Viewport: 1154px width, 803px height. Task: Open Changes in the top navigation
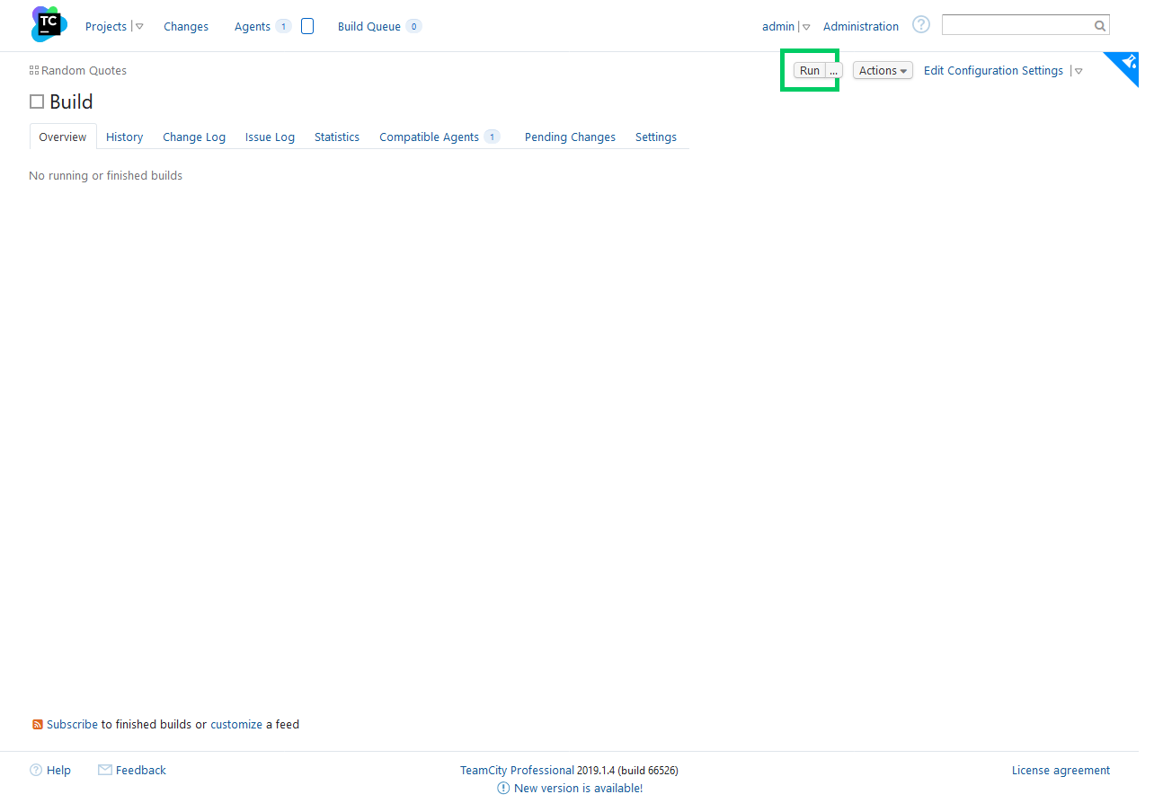pyautogui.click(x=186, y=26)
